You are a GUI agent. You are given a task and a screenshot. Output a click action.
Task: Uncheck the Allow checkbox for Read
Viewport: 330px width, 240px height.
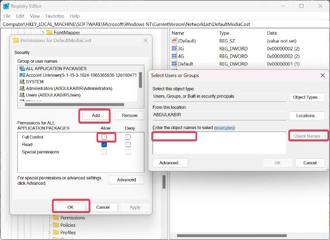click(104, 144)
